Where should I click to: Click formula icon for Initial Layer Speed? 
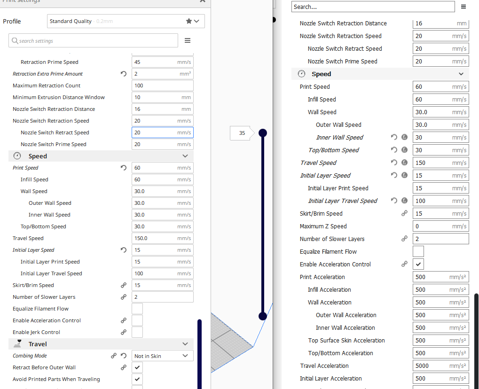[x=404, y=175]
